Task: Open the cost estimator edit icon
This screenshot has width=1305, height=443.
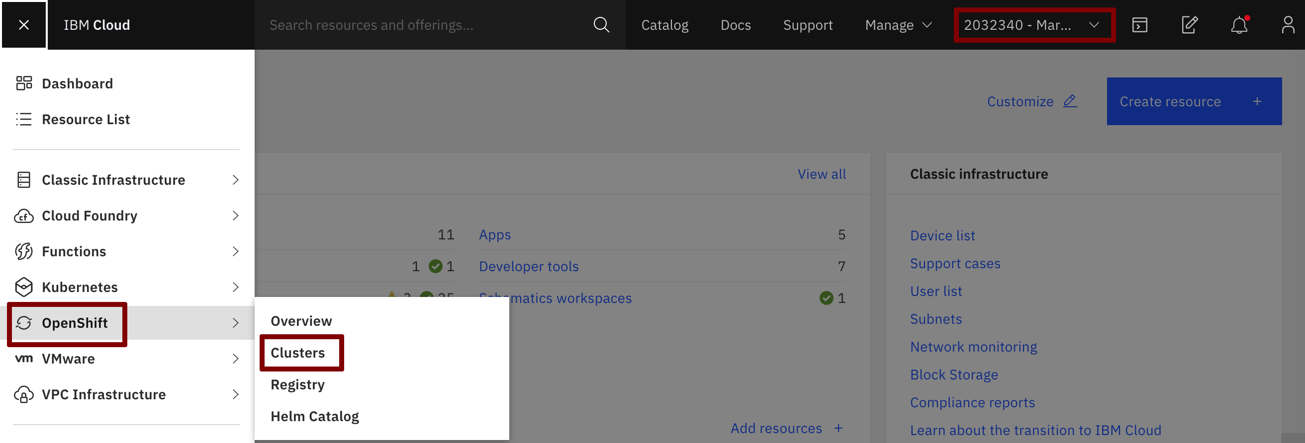Action: click(1189, 25)
